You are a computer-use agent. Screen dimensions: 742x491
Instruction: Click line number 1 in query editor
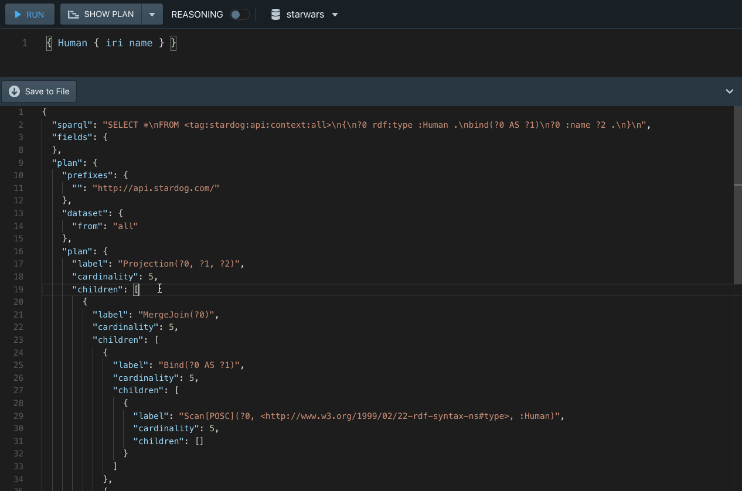[x=25, y=43]
